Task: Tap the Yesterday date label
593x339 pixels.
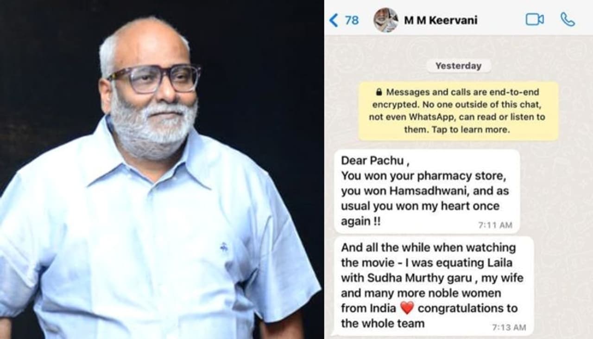Action: coord(458,66)
